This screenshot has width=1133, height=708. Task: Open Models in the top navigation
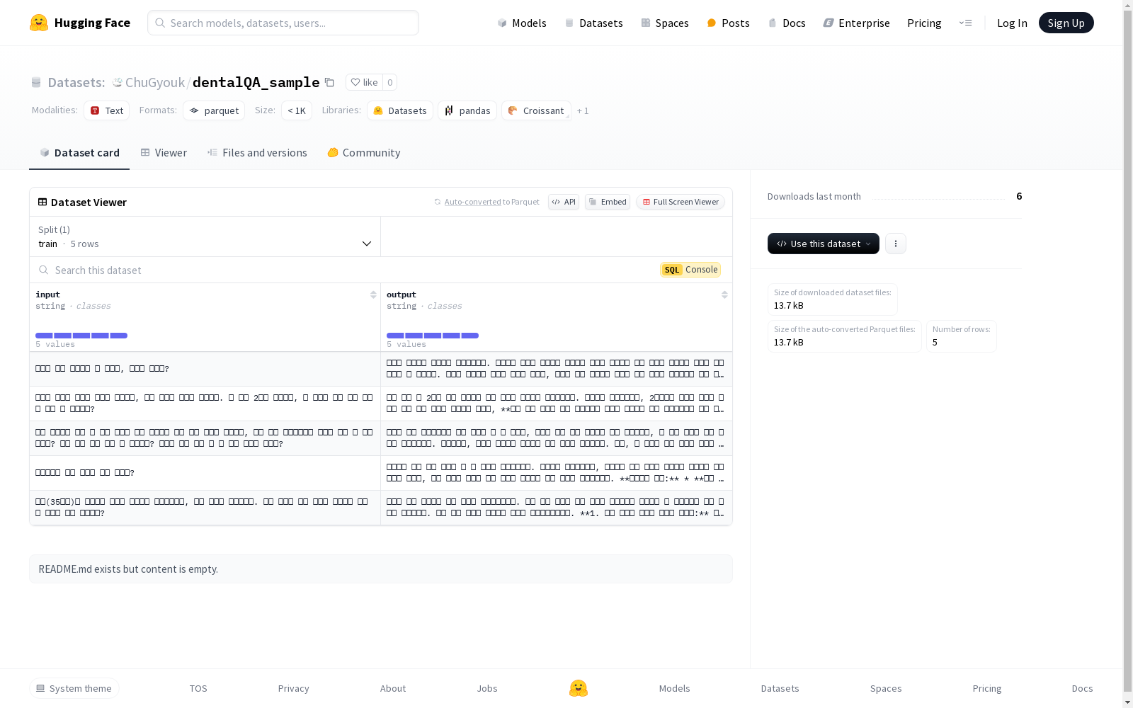[x=522, y=23]
